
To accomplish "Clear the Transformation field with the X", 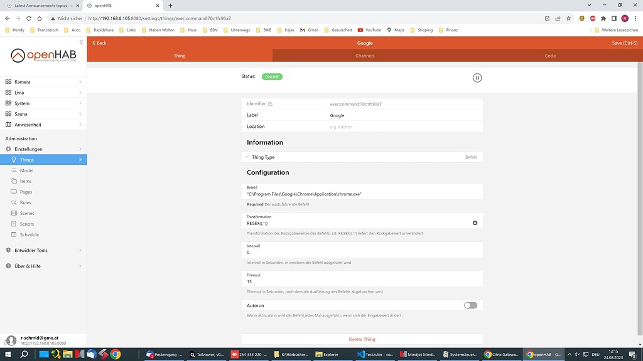I will pos(475,222).
